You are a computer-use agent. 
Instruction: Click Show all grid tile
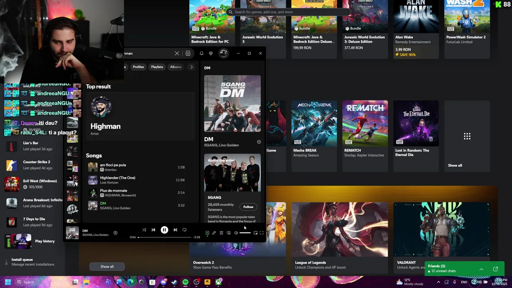coord(467,136)
